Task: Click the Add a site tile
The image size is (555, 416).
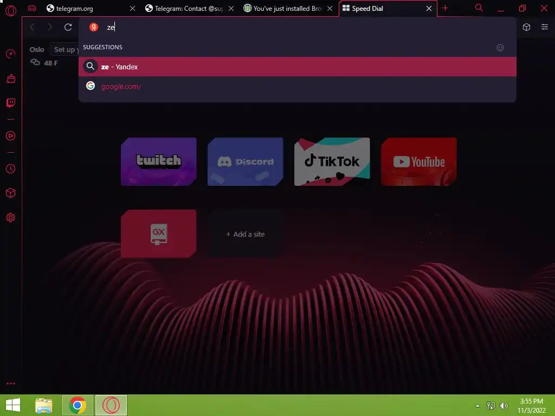Action: [246, 234]
